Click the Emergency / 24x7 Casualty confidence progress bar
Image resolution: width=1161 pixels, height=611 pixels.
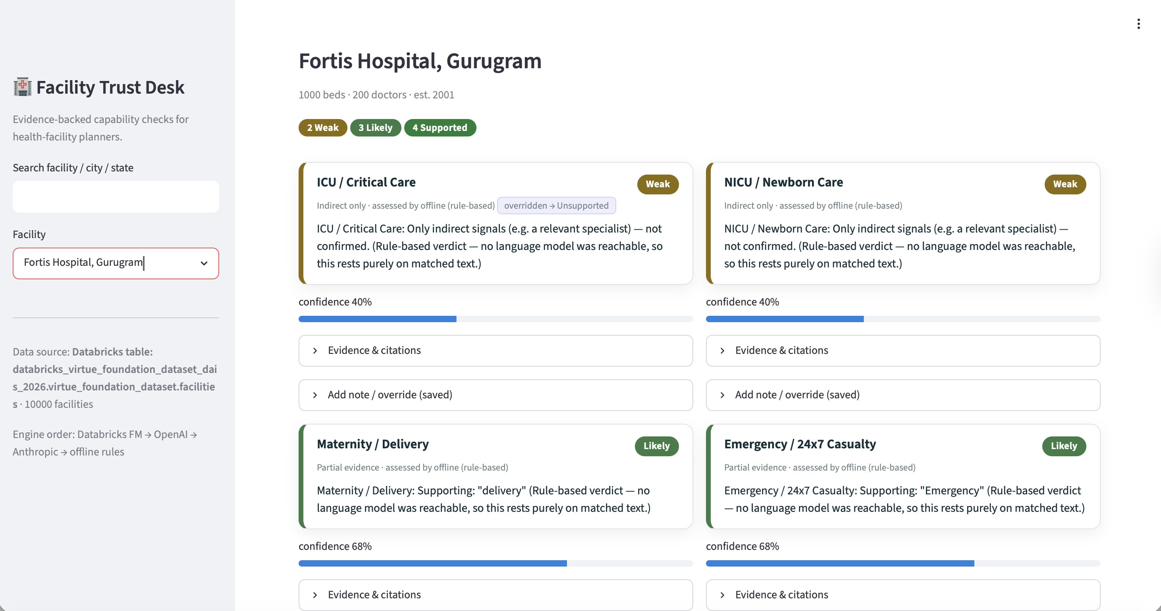pos(903,564)
